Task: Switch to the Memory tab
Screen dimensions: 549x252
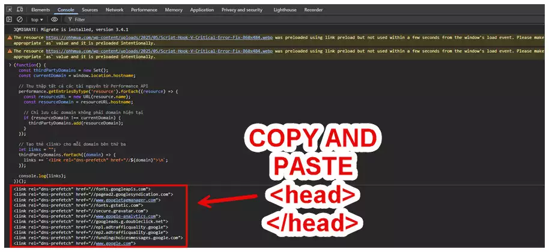Action: click(x=174, y=10)
